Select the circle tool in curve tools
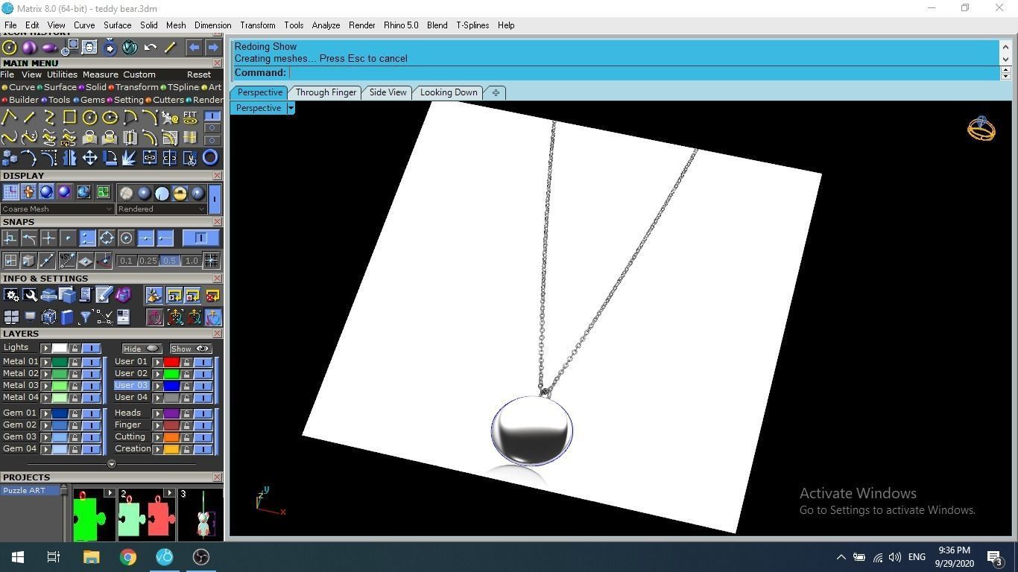 click(89, 118)
